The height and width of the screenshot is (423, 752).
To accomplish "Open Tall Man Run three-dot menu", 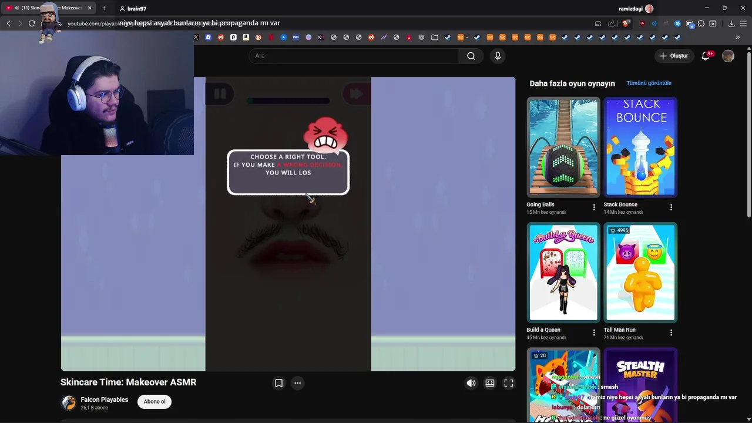I will click(671, 333).
